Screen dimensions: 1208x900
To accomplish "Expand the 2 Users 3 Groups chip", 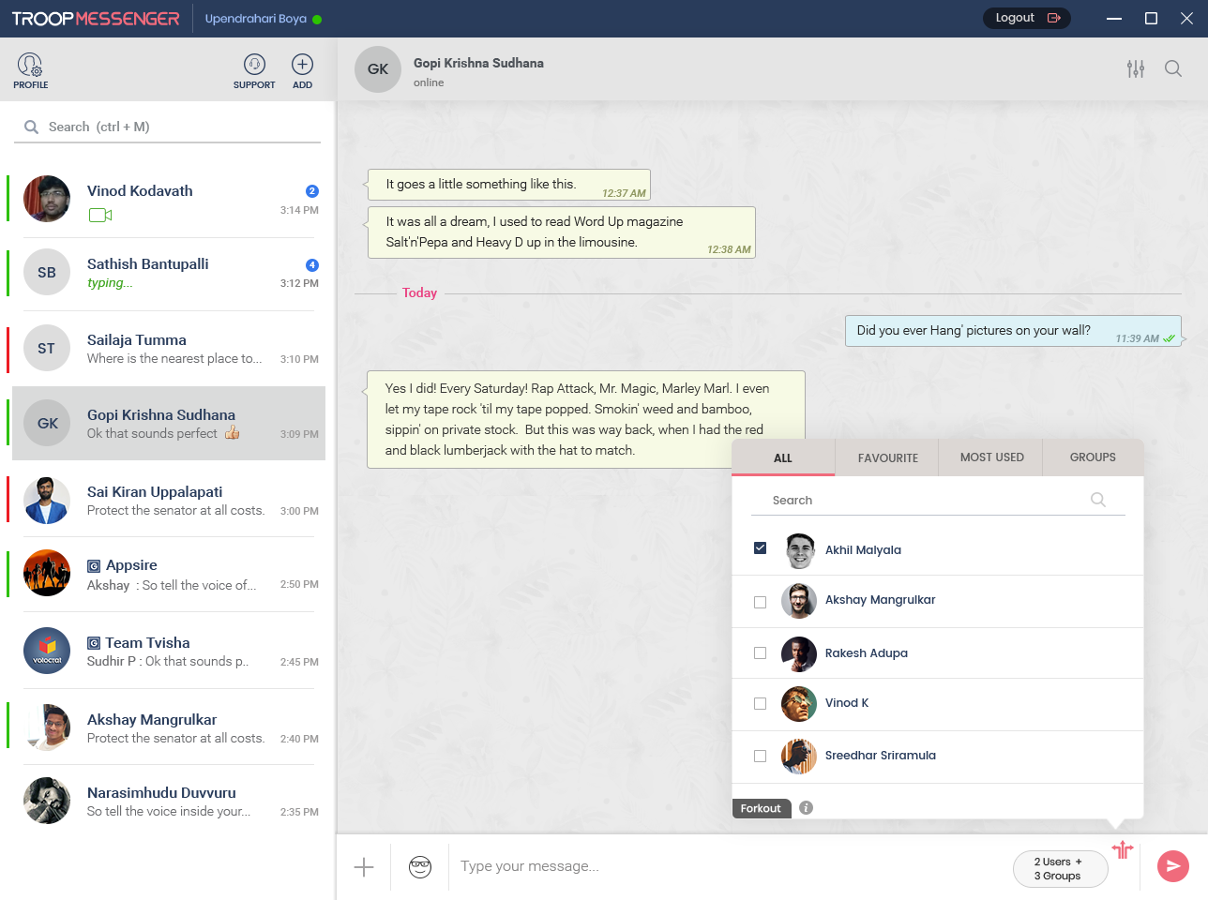I will [1060, 866].
